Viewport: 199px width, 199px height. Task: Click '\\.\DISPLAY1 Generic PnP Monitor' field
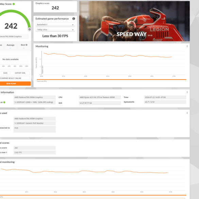click(x=34, y=123)
